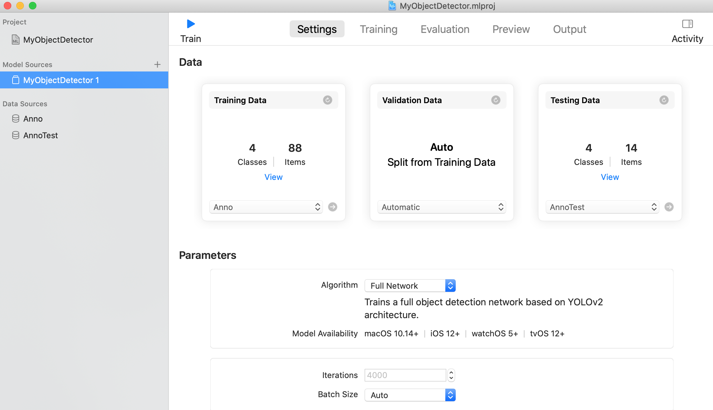Open the Batch Size Auto dropdown
The height and width of the screenshot is (410, 713).
[x=410, y=395]
